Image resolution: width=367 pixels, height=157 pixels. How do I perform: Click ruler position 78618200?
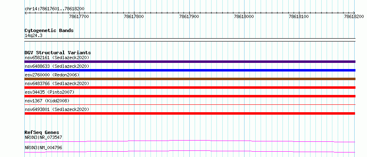coord(354,16)
